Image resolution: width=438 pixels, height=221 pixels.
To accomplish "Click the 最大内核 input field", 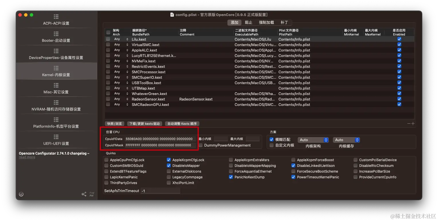I will [x=253, y=139].
